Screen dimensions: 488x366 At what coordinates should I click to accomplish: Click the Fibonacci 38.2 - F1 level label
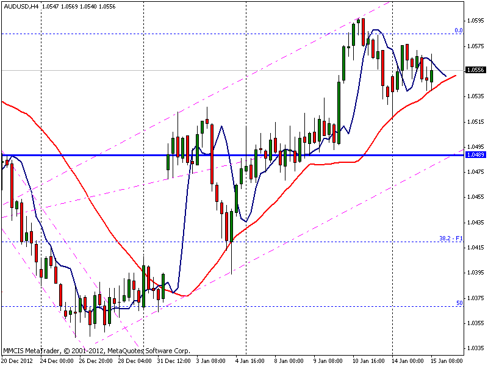pyautogui.click(x=451, y=239)
